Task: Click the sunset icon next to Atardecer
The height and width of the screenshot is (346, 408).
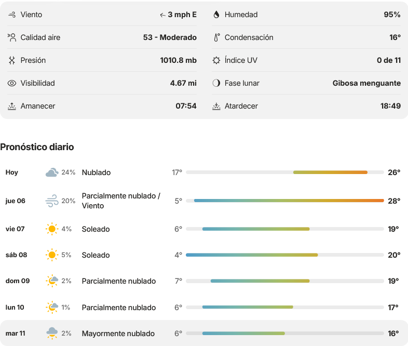Action: tap(216, 106)
